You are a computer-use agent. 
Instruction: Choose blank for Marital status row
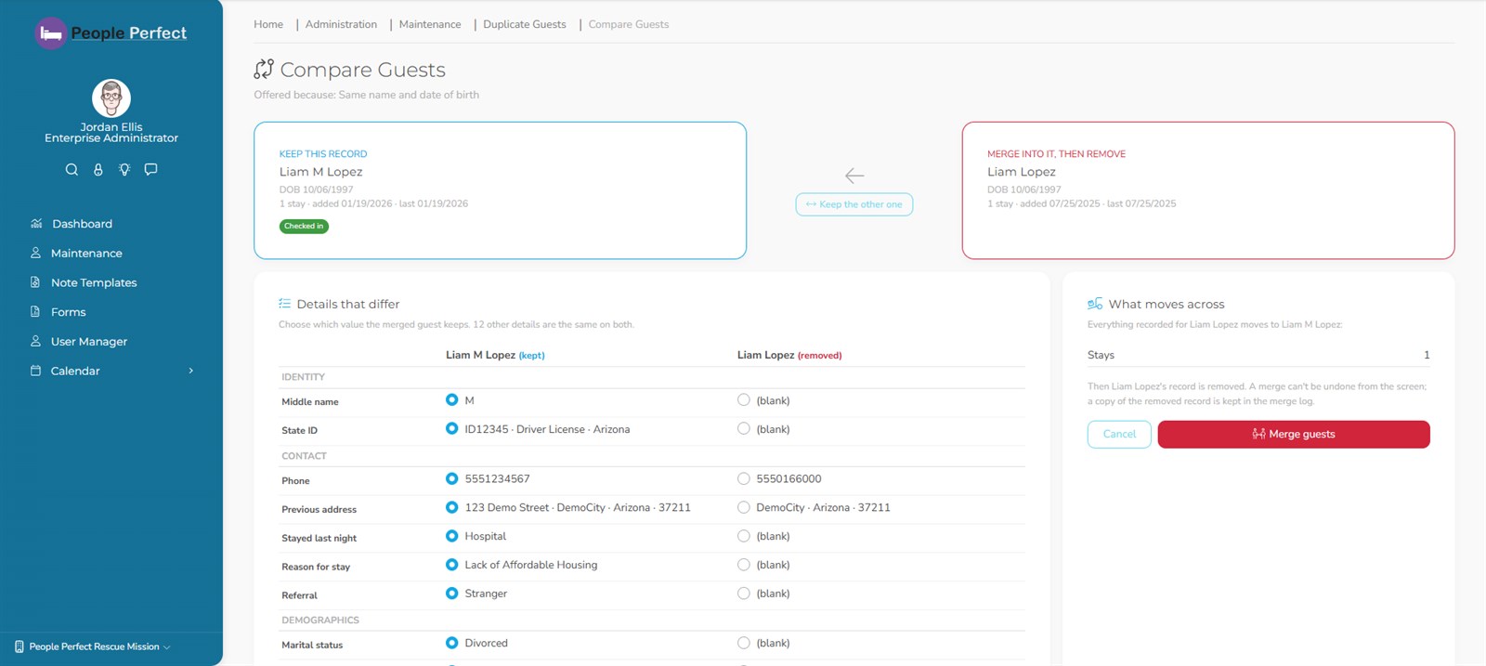[x=744, y=643]
